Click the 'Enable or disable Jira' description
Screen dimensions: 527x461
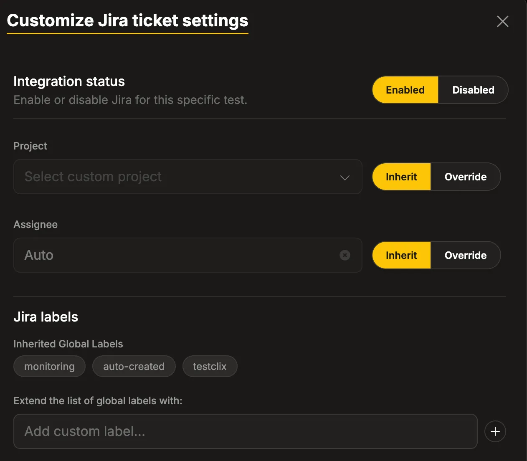(130, 100)
